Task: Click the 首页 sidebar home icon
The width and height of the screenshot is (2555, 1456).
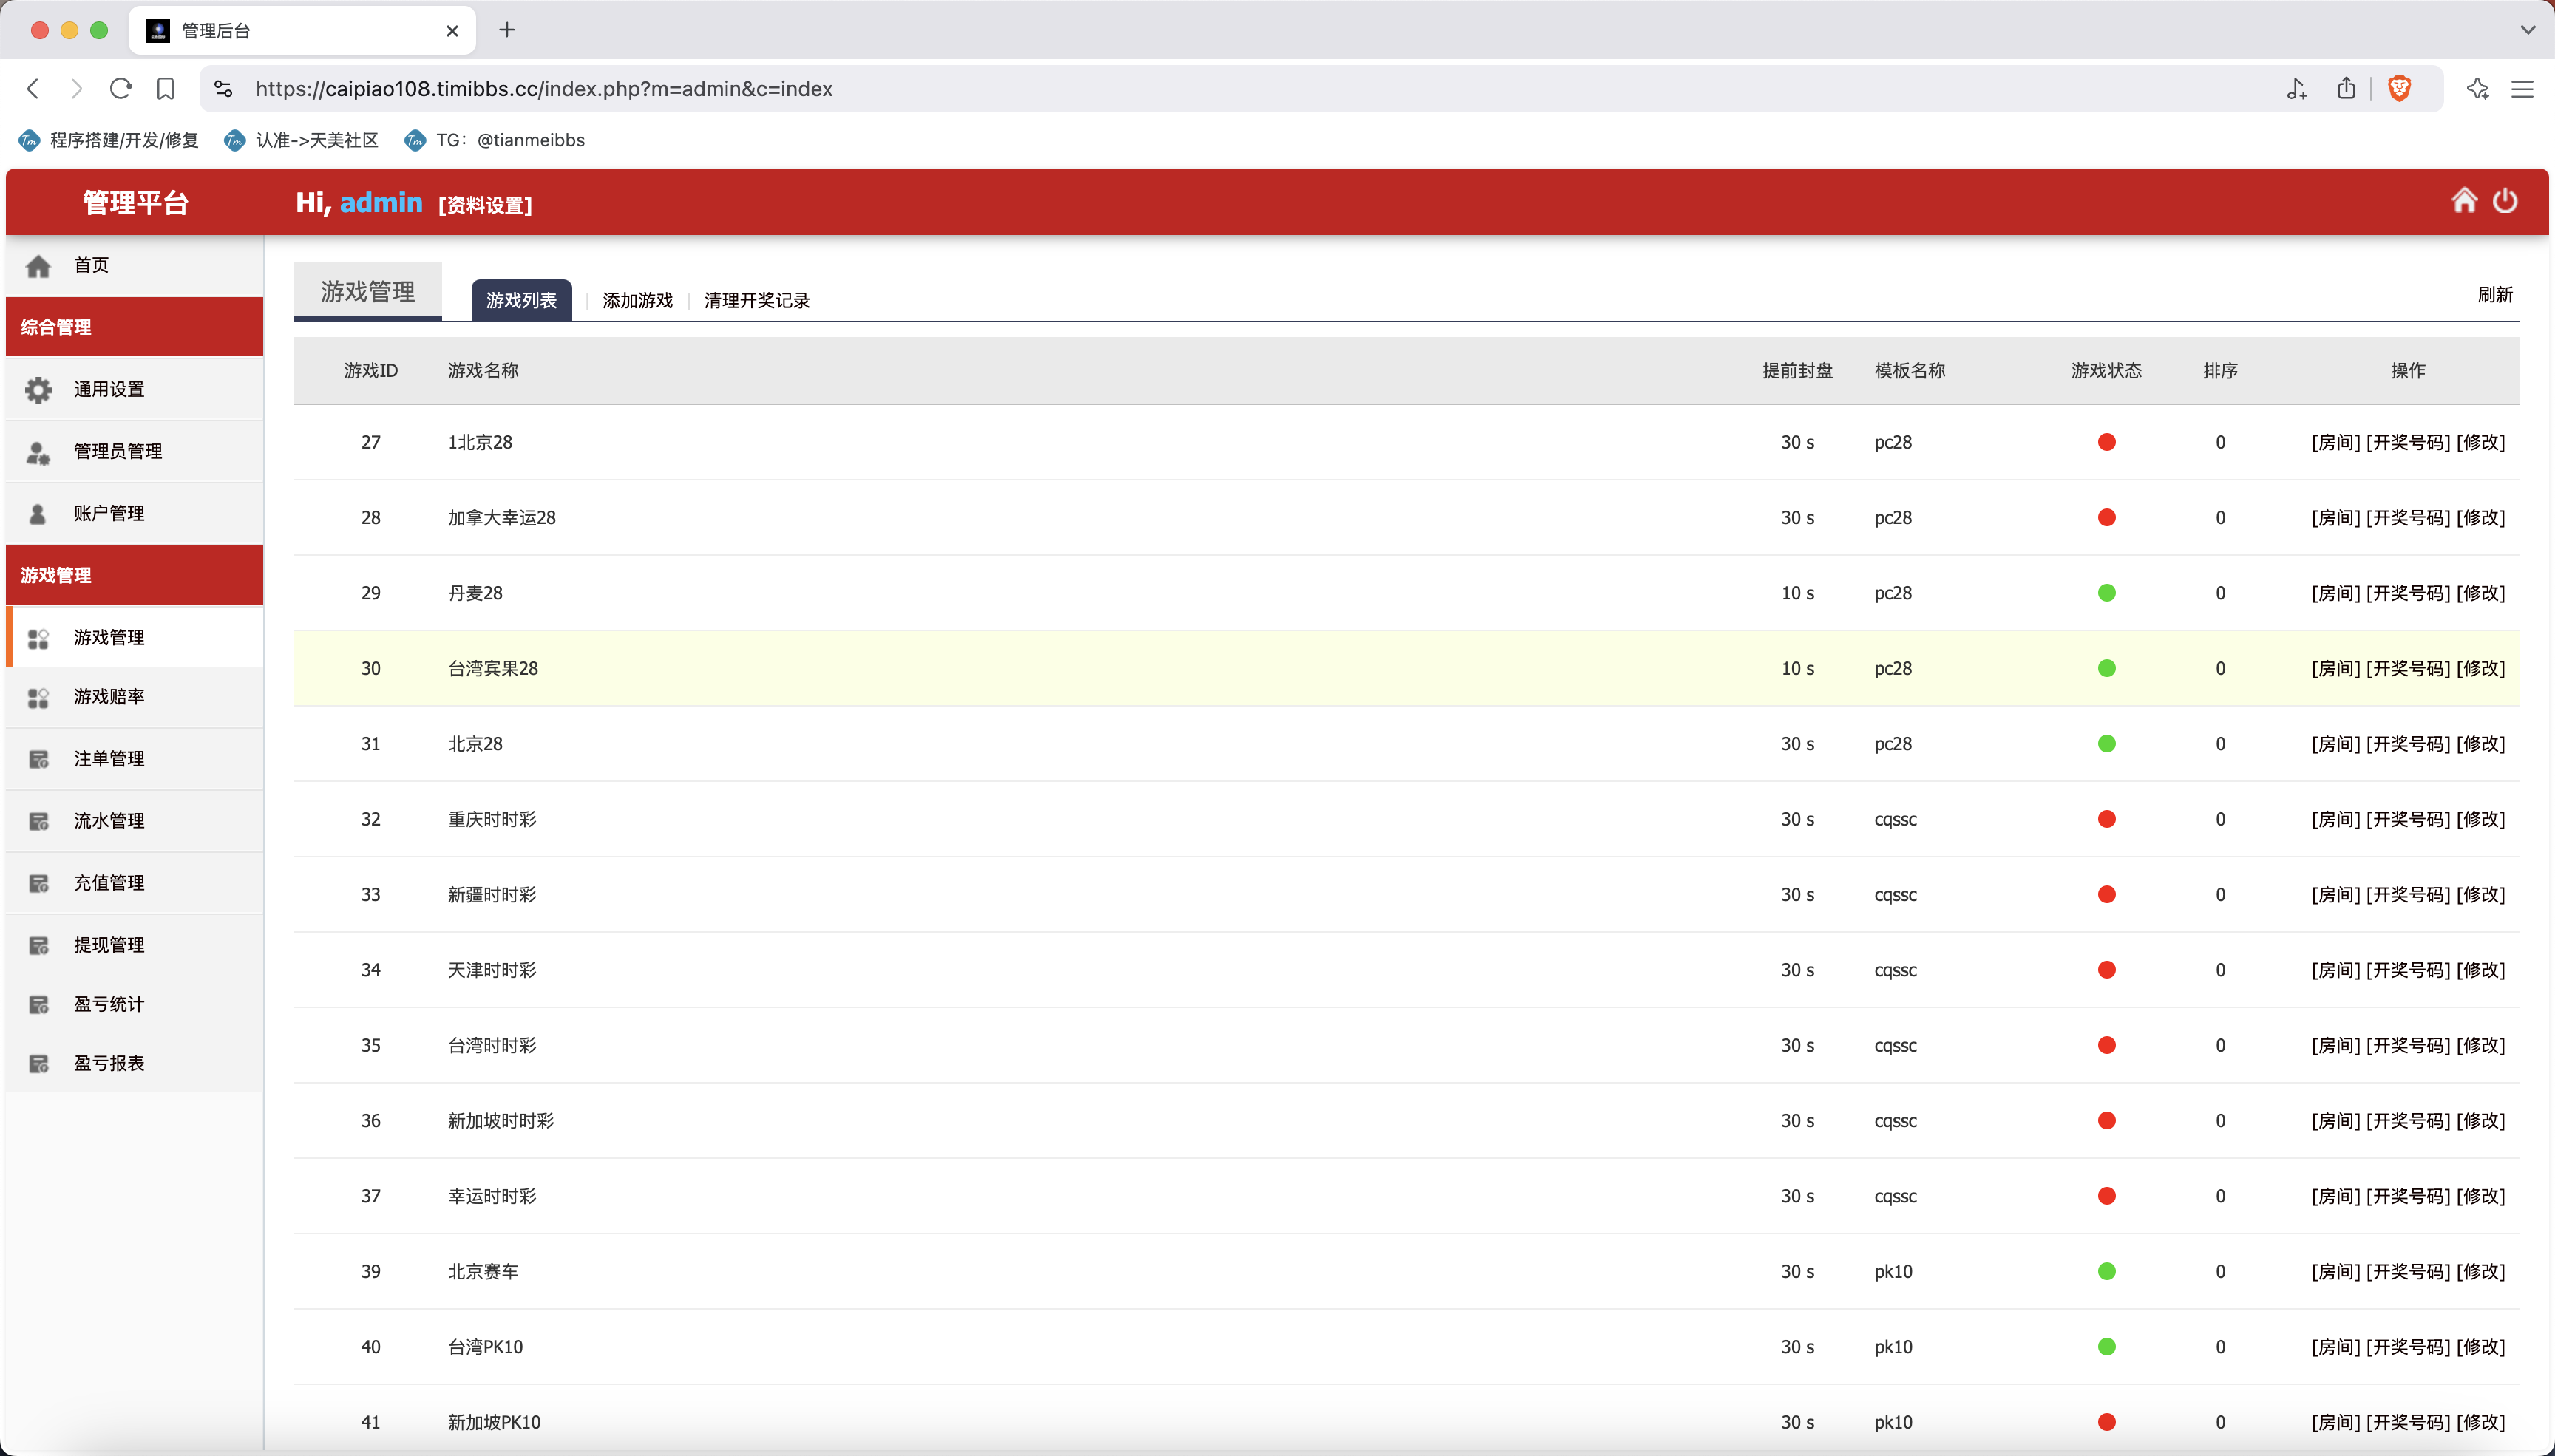Action: (38, 266)
